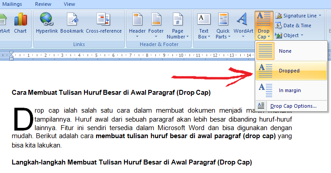Click the large dropped letter D
This screenshot has height=173, width=331.
[23, 119]
